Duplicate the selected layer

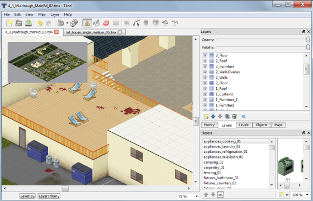(x=227, y=117)
